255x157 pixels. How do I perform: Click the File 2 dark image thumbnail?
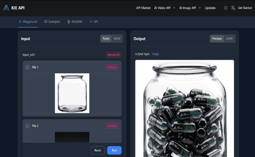[72, 137]
